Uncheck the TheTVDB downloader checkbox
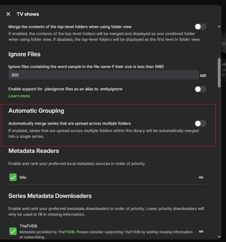The height and width of the screenshot is (242, 226). 13,231
